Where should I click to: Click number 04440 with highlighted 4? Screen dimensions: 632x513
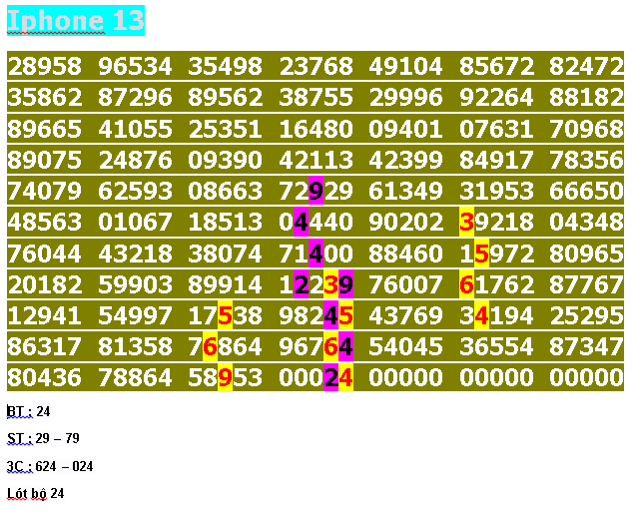(x=316, y=222)
